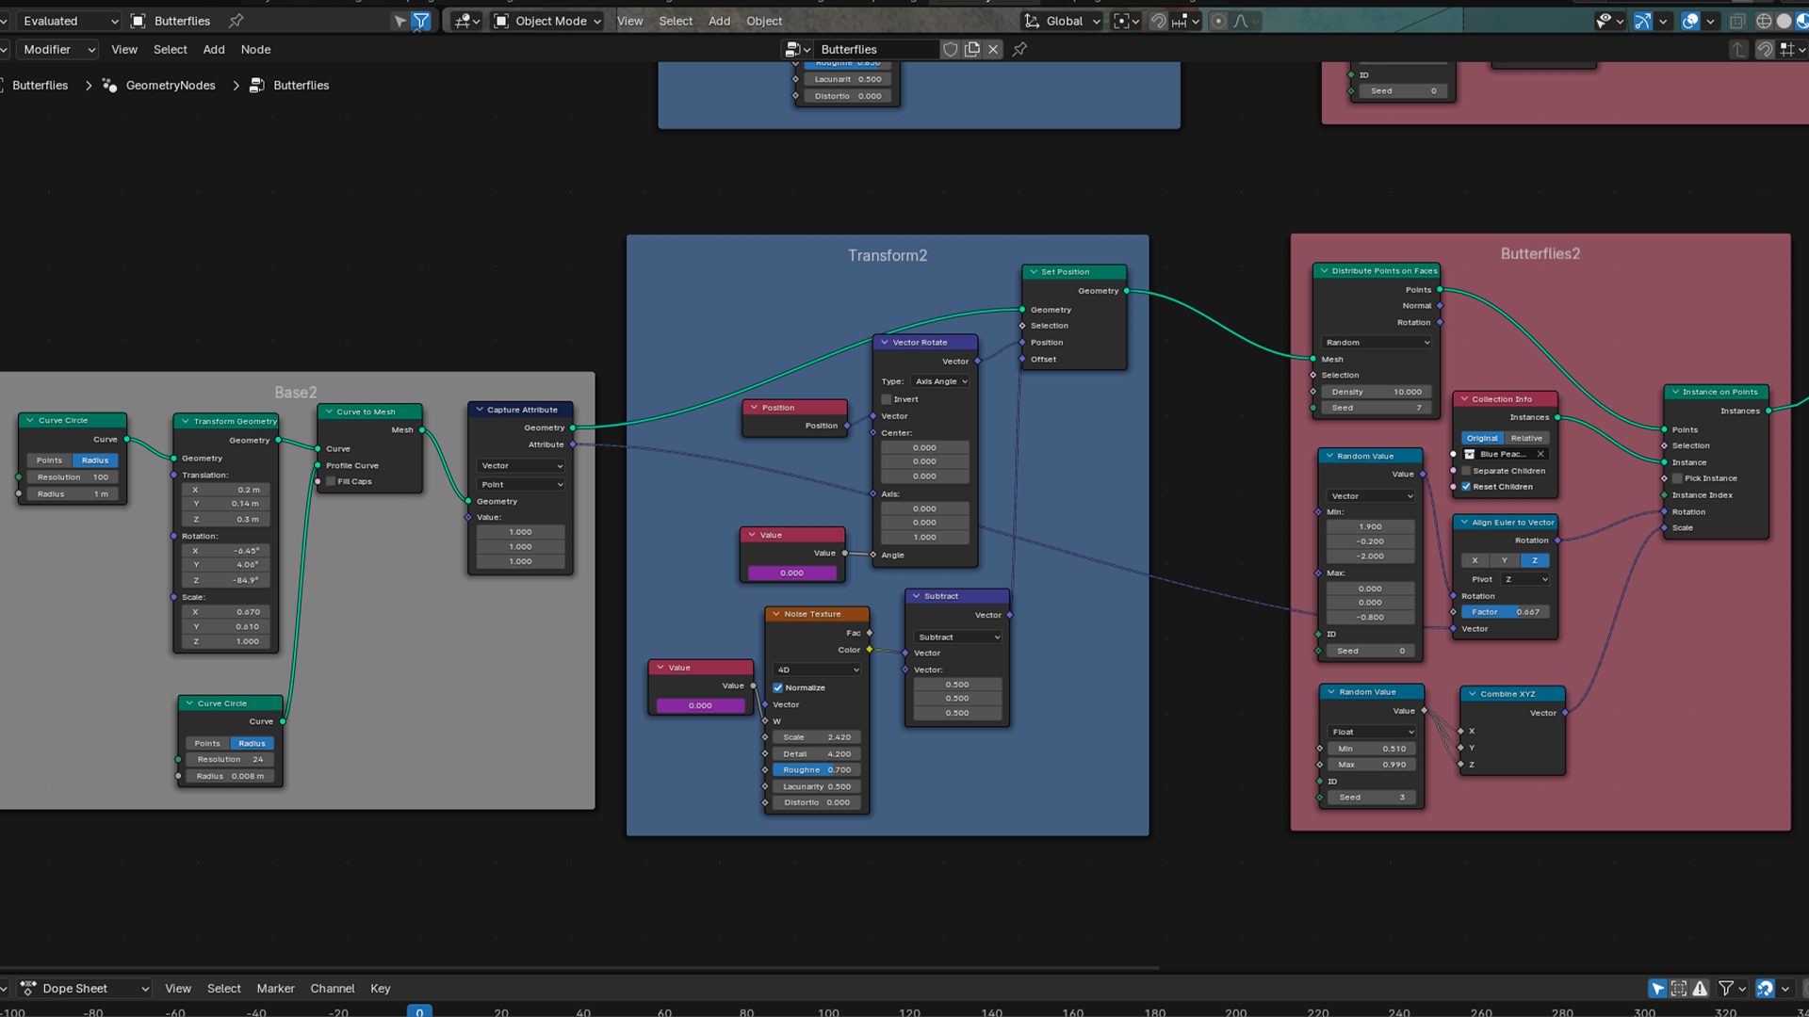Click the fake user shield icon
Viewport: 1809px width, 1017px height.
950,50
